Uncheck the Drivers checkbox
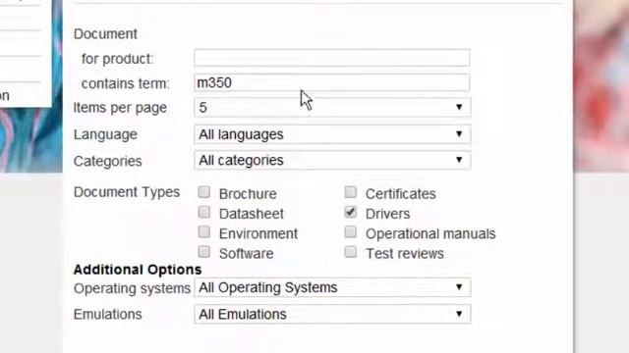This screenshot has width=629, height=353. click(350, 212)
